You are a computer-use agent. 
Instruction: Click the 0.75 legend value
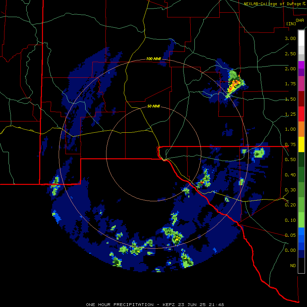tap(290, 145)
